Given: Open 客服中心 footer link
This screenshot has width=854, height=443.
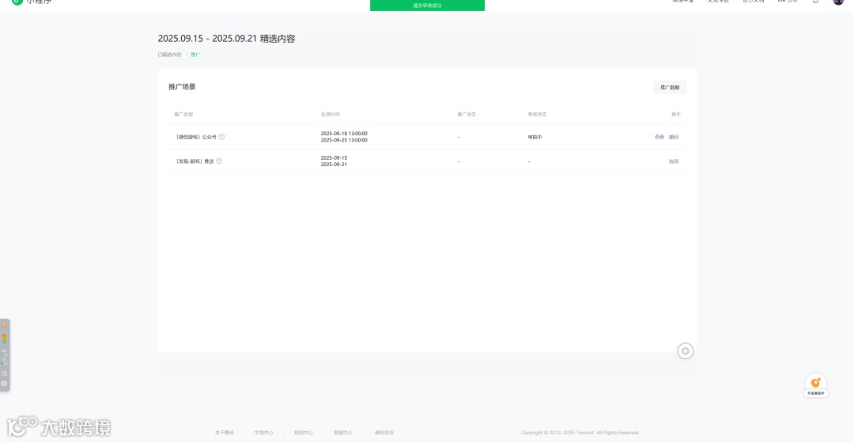Looking at the screenshot, I should (342, 433).
